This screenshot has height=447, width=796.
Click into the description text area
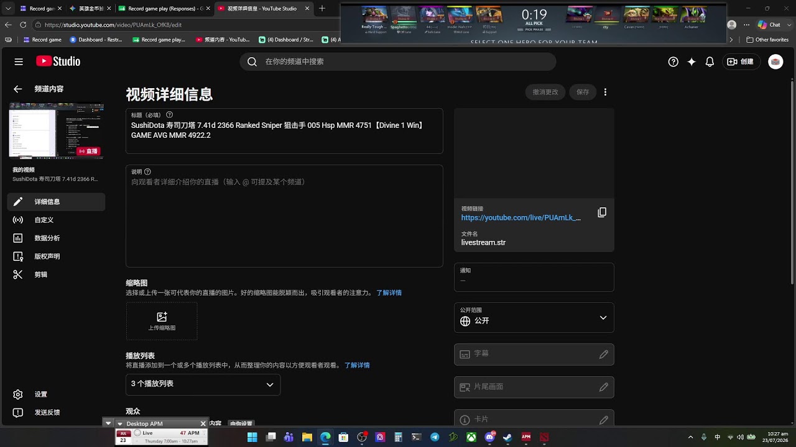tap(284, 216)
